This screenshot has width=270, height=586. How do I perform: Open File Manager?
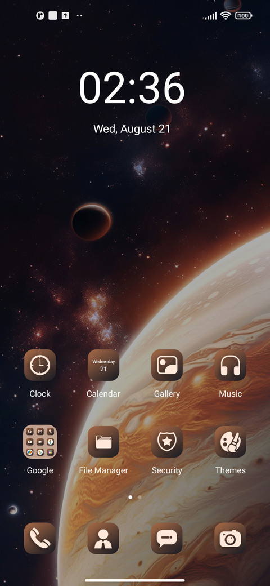click(x=103, y=442)
